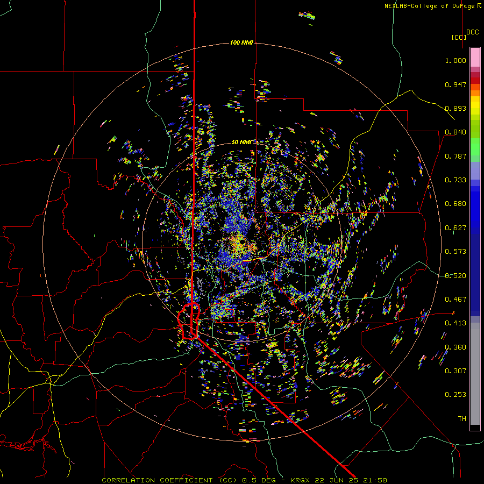Click the NEXLAB-College of DuPage credit text
This screenshot has width=484, height=484.
coord(430,6)
